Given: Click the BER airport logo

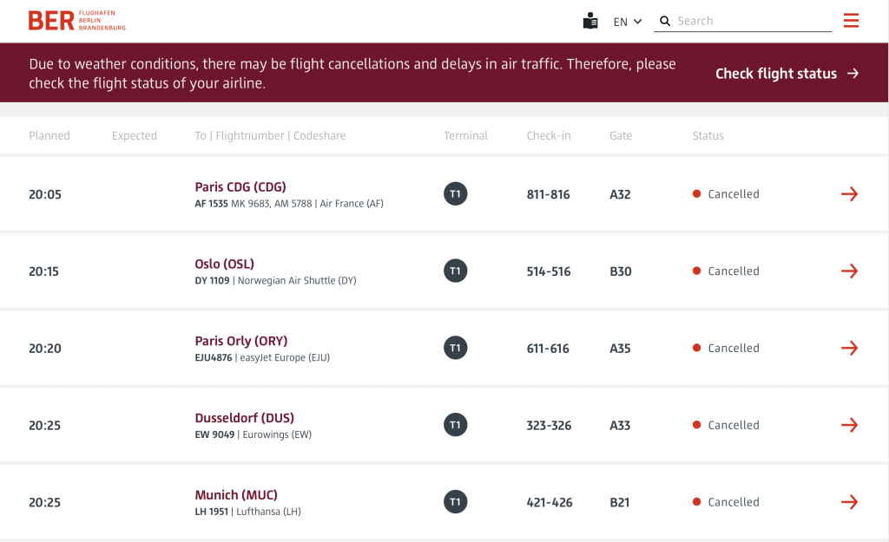Looking at the screenshot, I should click(76, 21).
